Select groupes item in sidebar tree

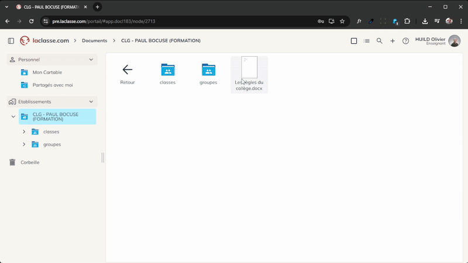pyautogui.click(x=52, y=144)
